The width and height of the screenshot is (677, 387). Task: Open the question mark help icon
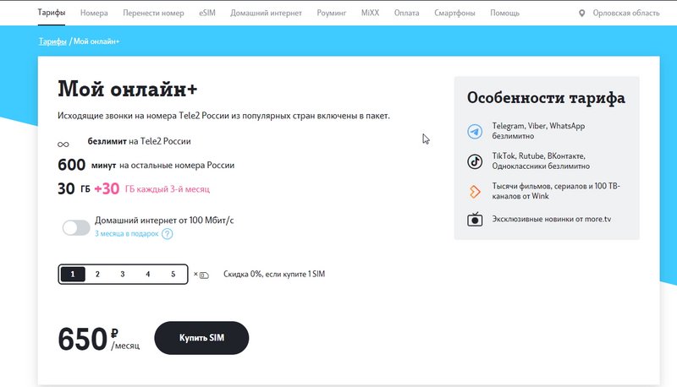coord(167,233)
